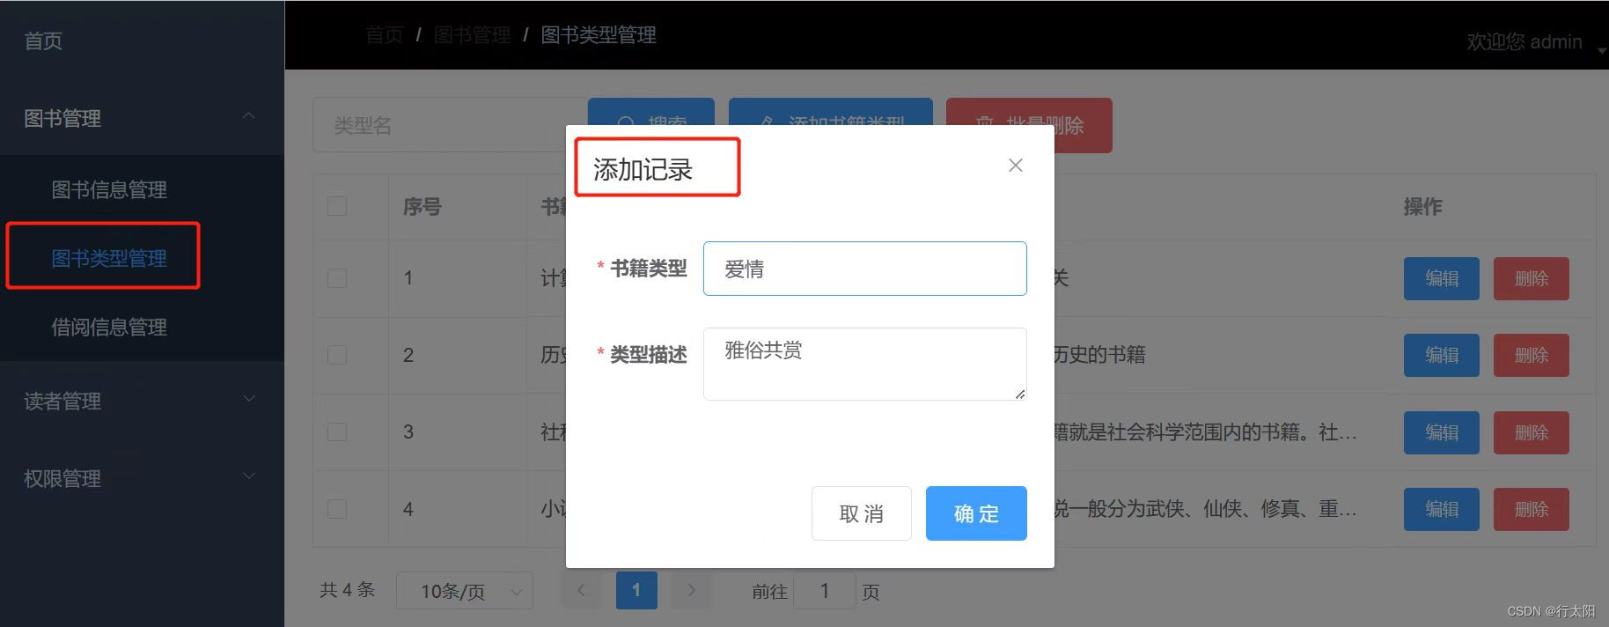The height and width of the screenshot is (627, 1609).
Task: Go to 首页 in the sidebar
Action: (x=43, y=41)
